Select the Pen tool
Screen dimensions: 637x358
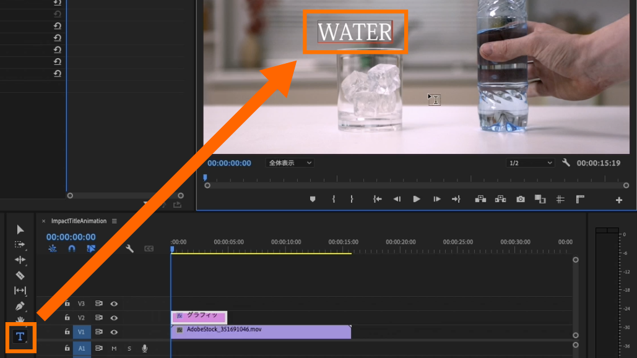[x=20, y=306]
